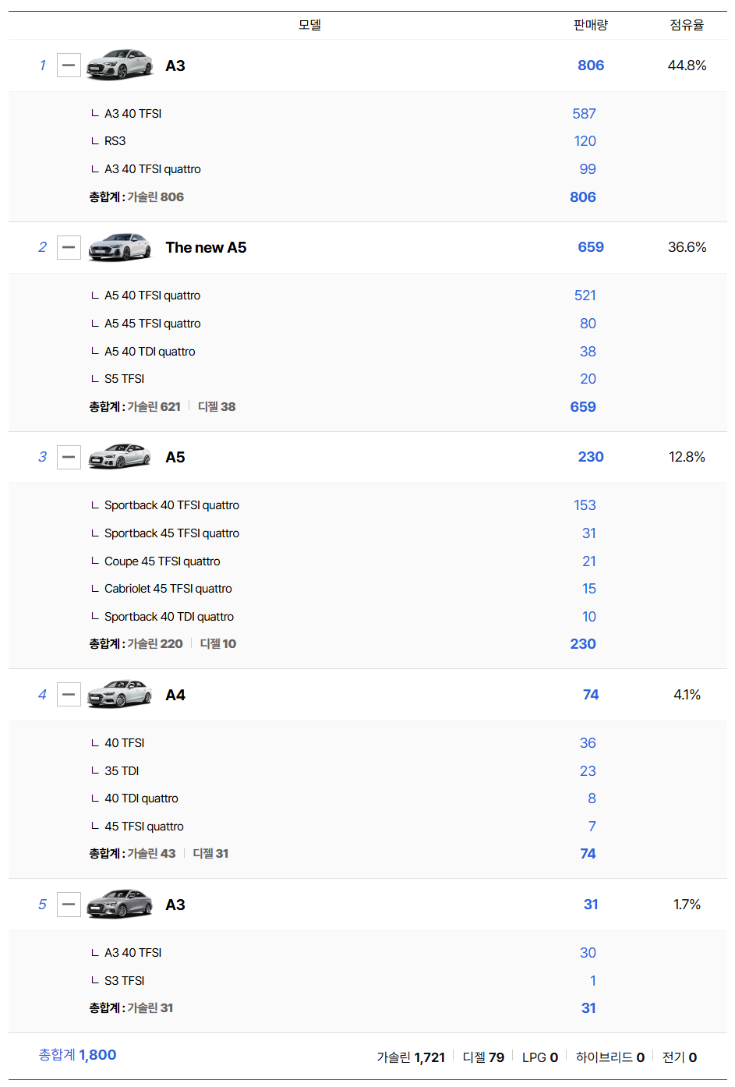This screenshot has width=735, height=1087.
Task: Collapse the rank 3 A5 row
Action: point(69,457)
